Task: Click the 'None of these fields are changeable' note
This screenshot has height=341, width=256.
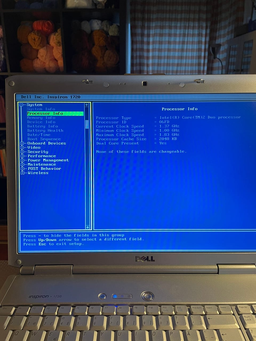Action: pyautogui.click(x=141, y=152)
